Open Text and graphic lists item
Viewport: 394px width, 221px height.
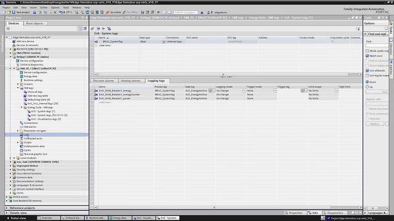36,154
